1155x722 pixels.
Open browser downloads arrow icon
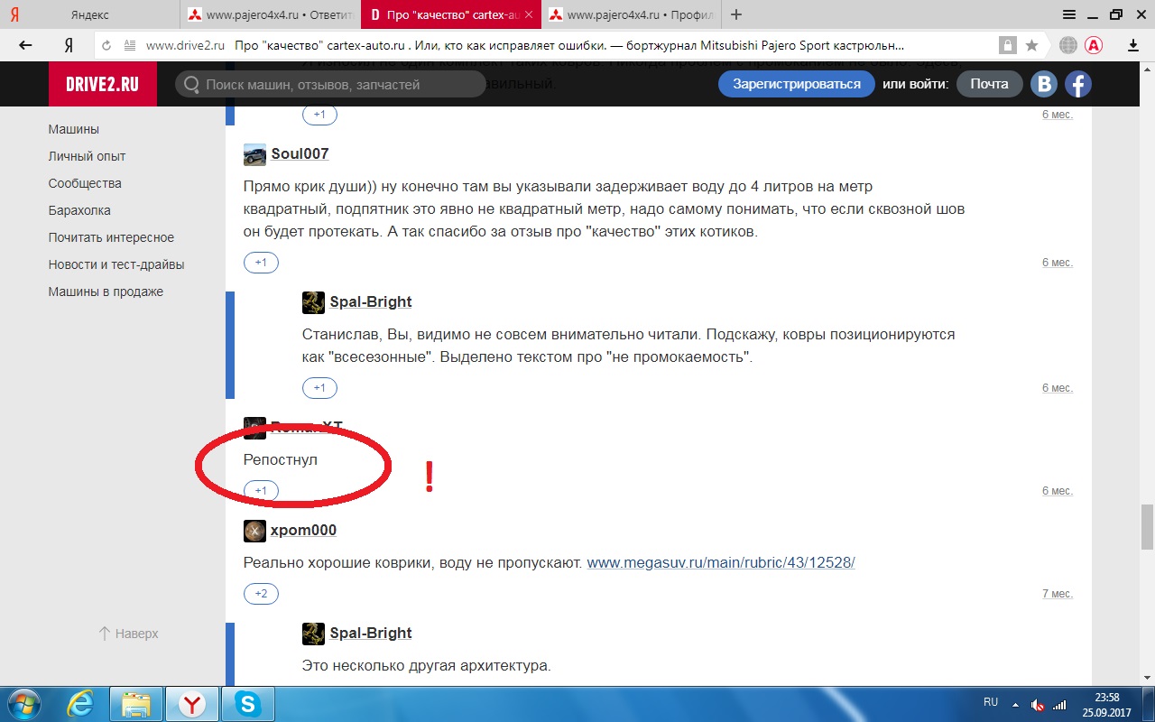pyautogui.click(x=1135, y=45)
